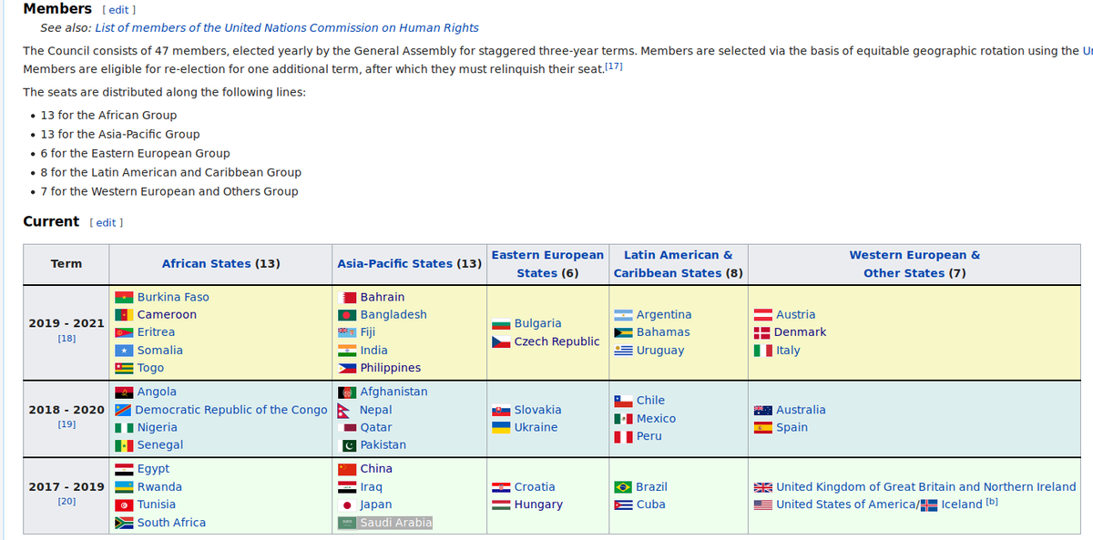Click the Nigeria flag icon
The image size is (1093, 540).
pos(125,427)
